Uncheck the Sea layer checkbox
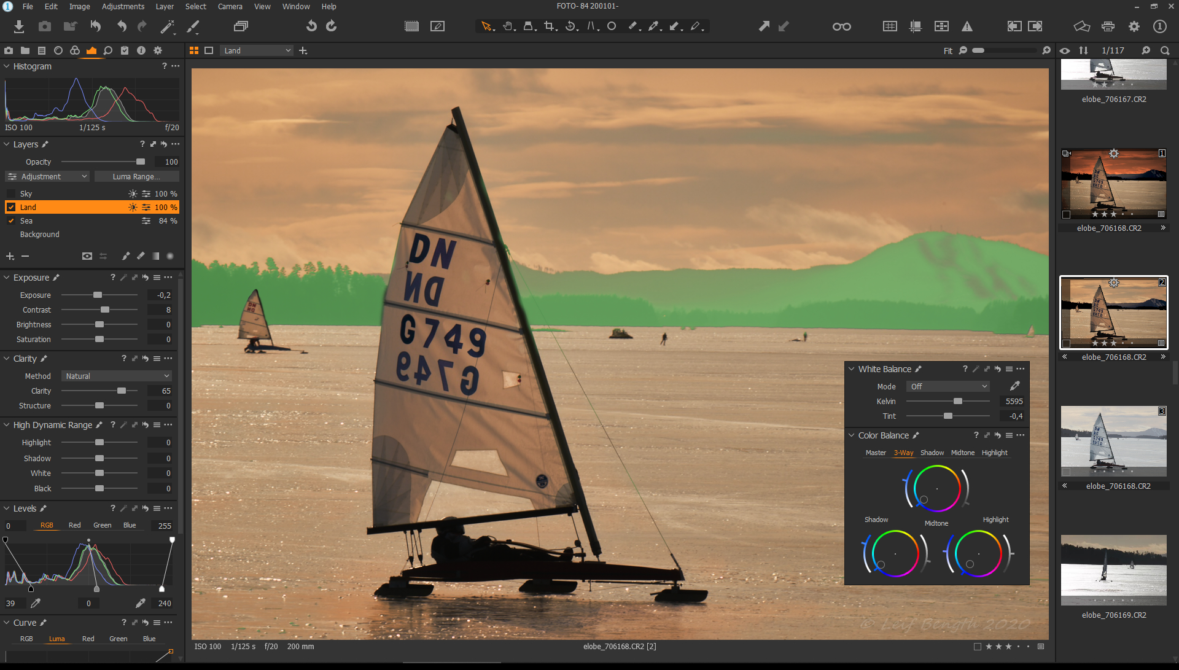 point(11,221)
